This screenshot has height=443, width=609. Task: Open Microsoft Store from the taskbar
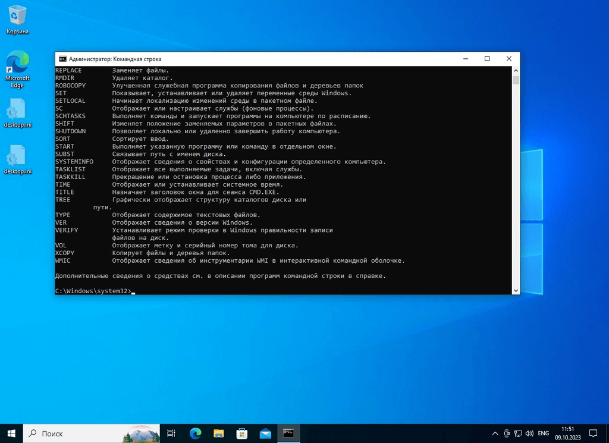(242, 433)
